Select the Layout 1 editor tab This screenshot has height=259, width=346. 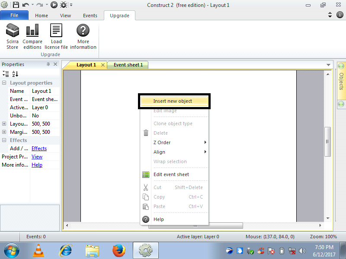pos(86,65)
